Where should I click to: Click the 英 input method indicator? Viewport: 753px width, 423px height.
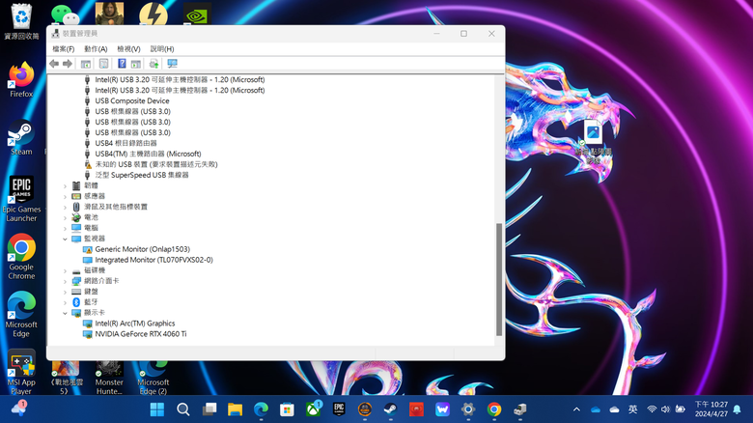pyautogui.click(x=633, y=409)
